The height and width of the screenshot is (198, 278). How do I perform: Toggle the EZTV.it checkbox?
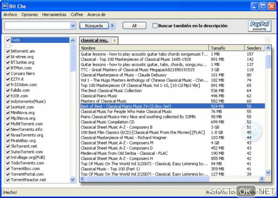point(8,79)
